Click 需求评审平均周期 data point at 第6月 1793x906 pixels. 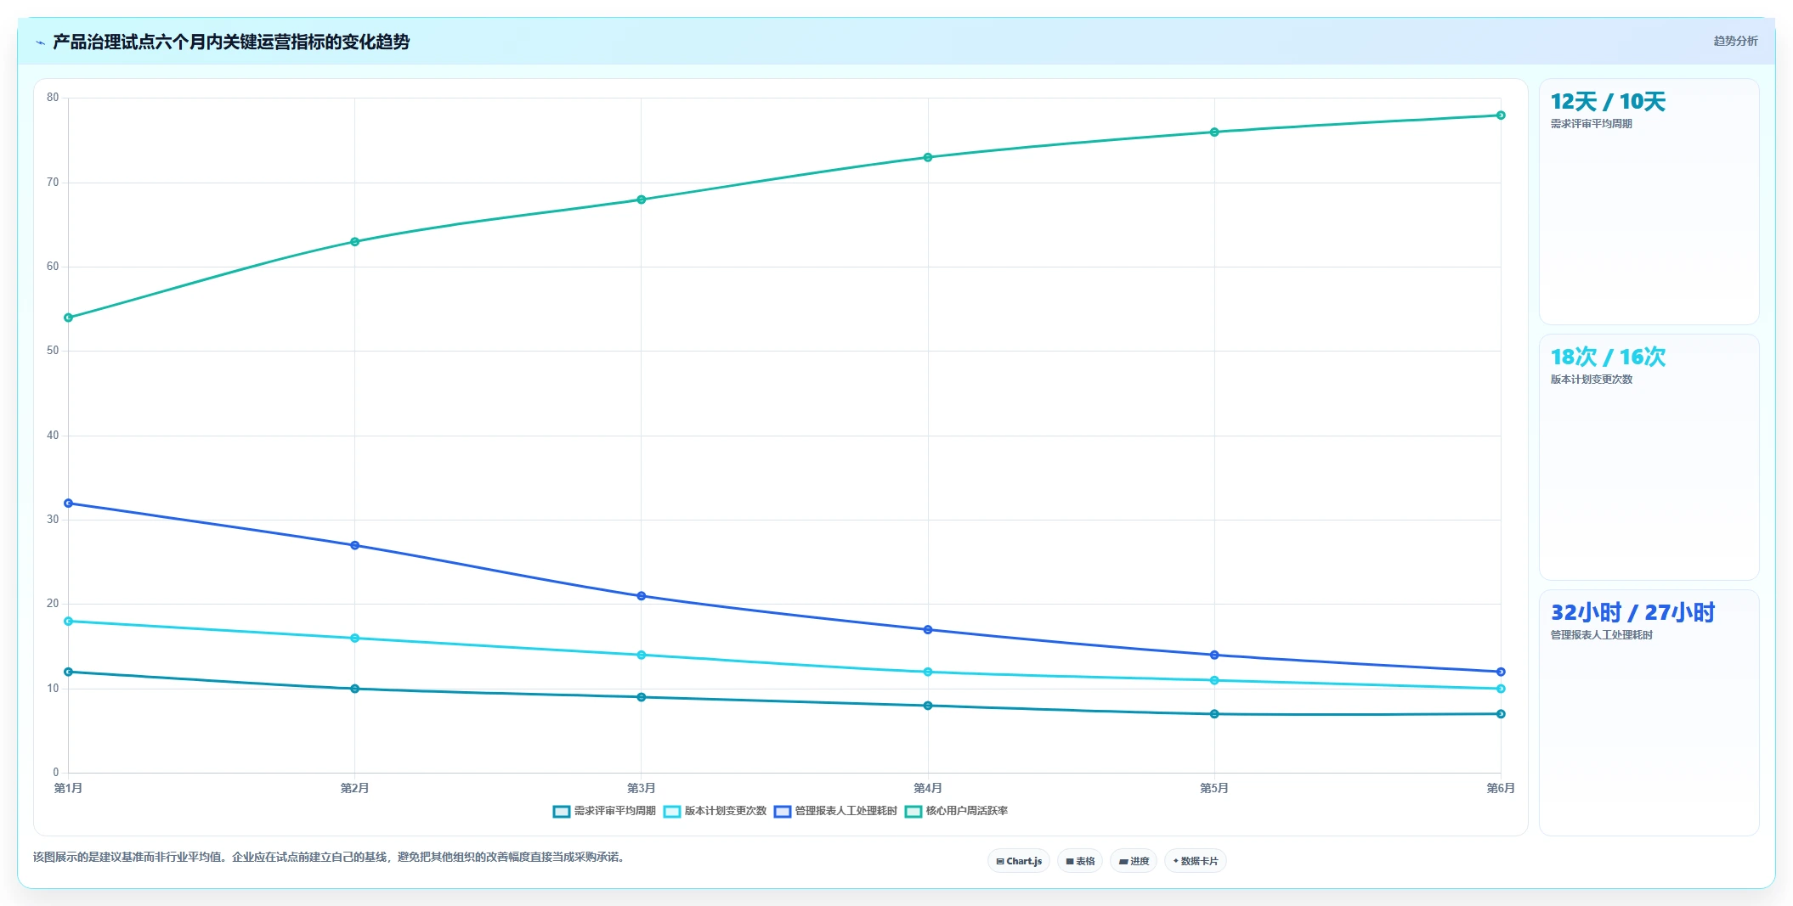click(x=1501, y=714)
